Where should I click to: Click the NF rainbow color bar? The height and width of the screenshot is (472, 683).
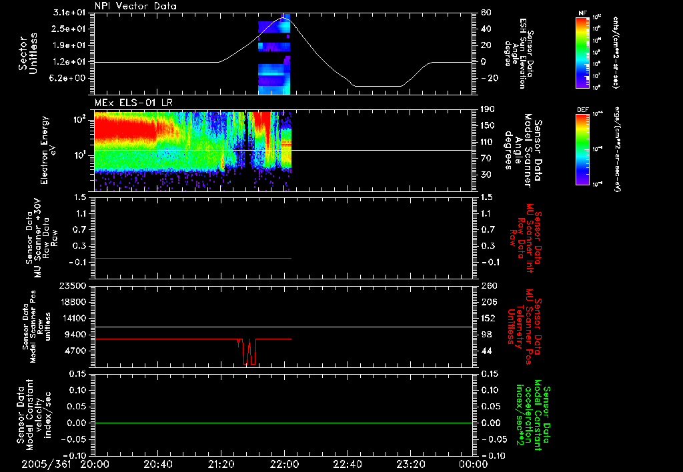tap(583, 52)
